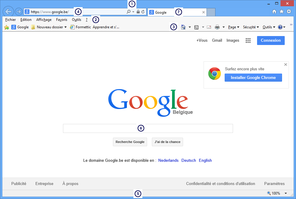Open the Edition menu

tap(26, 20)
